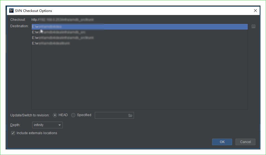Close the SVN Checkout Options dialog

pos(255,11)
